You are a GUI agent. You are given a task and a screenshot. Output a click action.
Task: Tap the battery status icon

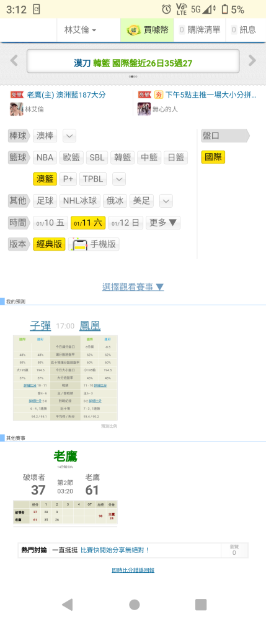pos(225,9)
